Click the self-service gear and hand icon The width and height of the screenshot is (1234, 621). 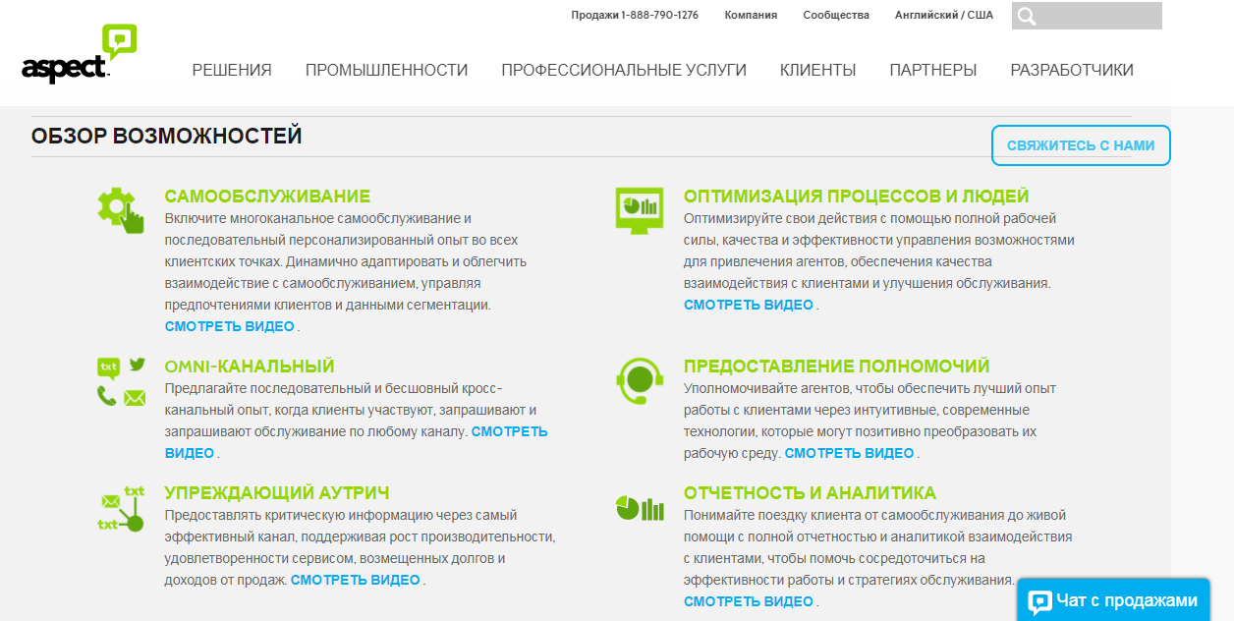[x=121, y=210]
